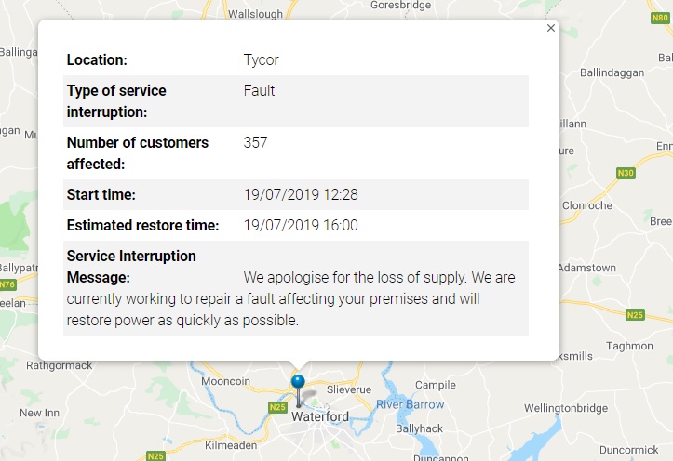Click the N25 road shield near Mooncoin
Screen dimensions: 673x461
pos(277,407)
